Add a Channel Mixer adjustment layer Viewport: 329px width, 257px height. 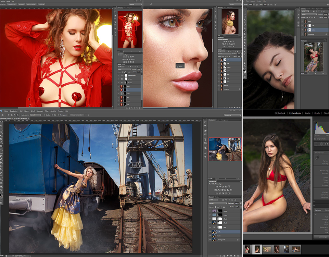[x=228, y=190]
